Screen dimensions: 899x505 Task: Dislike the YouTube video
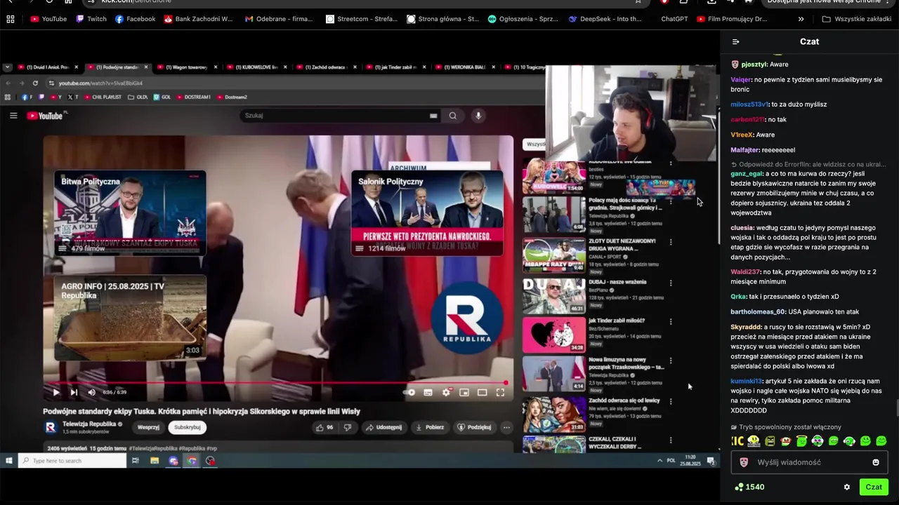(348, 427)
